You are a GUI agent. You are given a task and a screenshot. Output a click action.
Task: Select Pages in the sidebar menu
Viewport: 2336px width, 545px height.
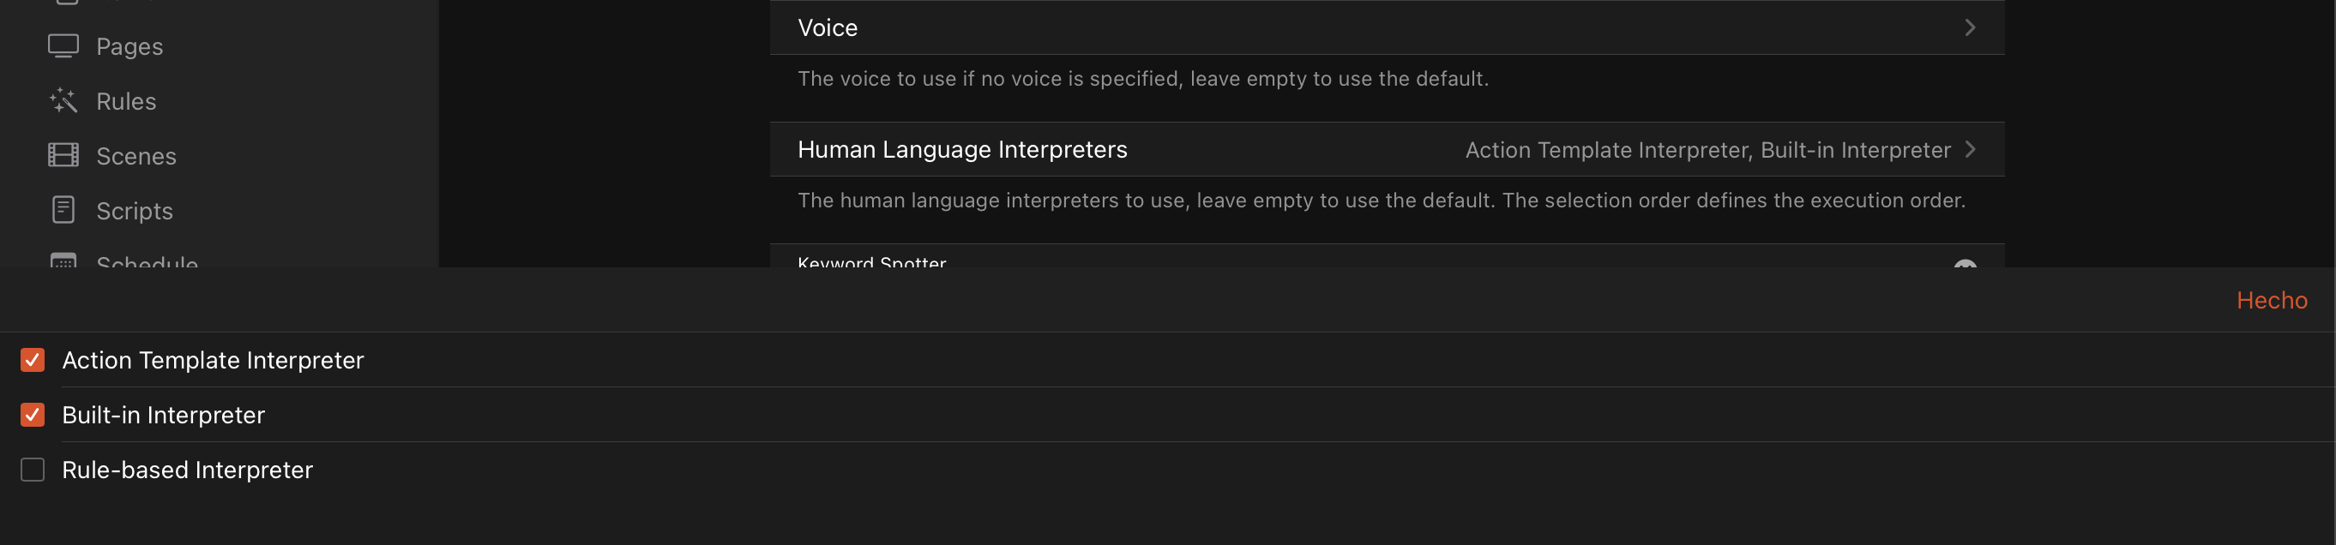click(129, 45)
